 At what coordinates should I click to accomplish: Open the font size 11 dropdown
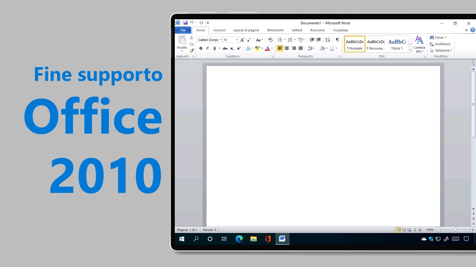tap(237, 40)
